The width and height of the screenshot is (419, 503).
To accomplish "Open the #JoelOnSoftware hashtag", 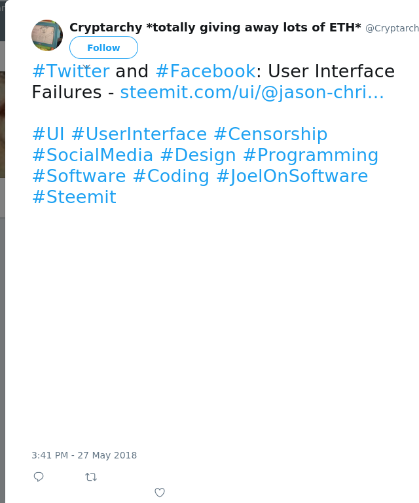I will coord(292,176).
